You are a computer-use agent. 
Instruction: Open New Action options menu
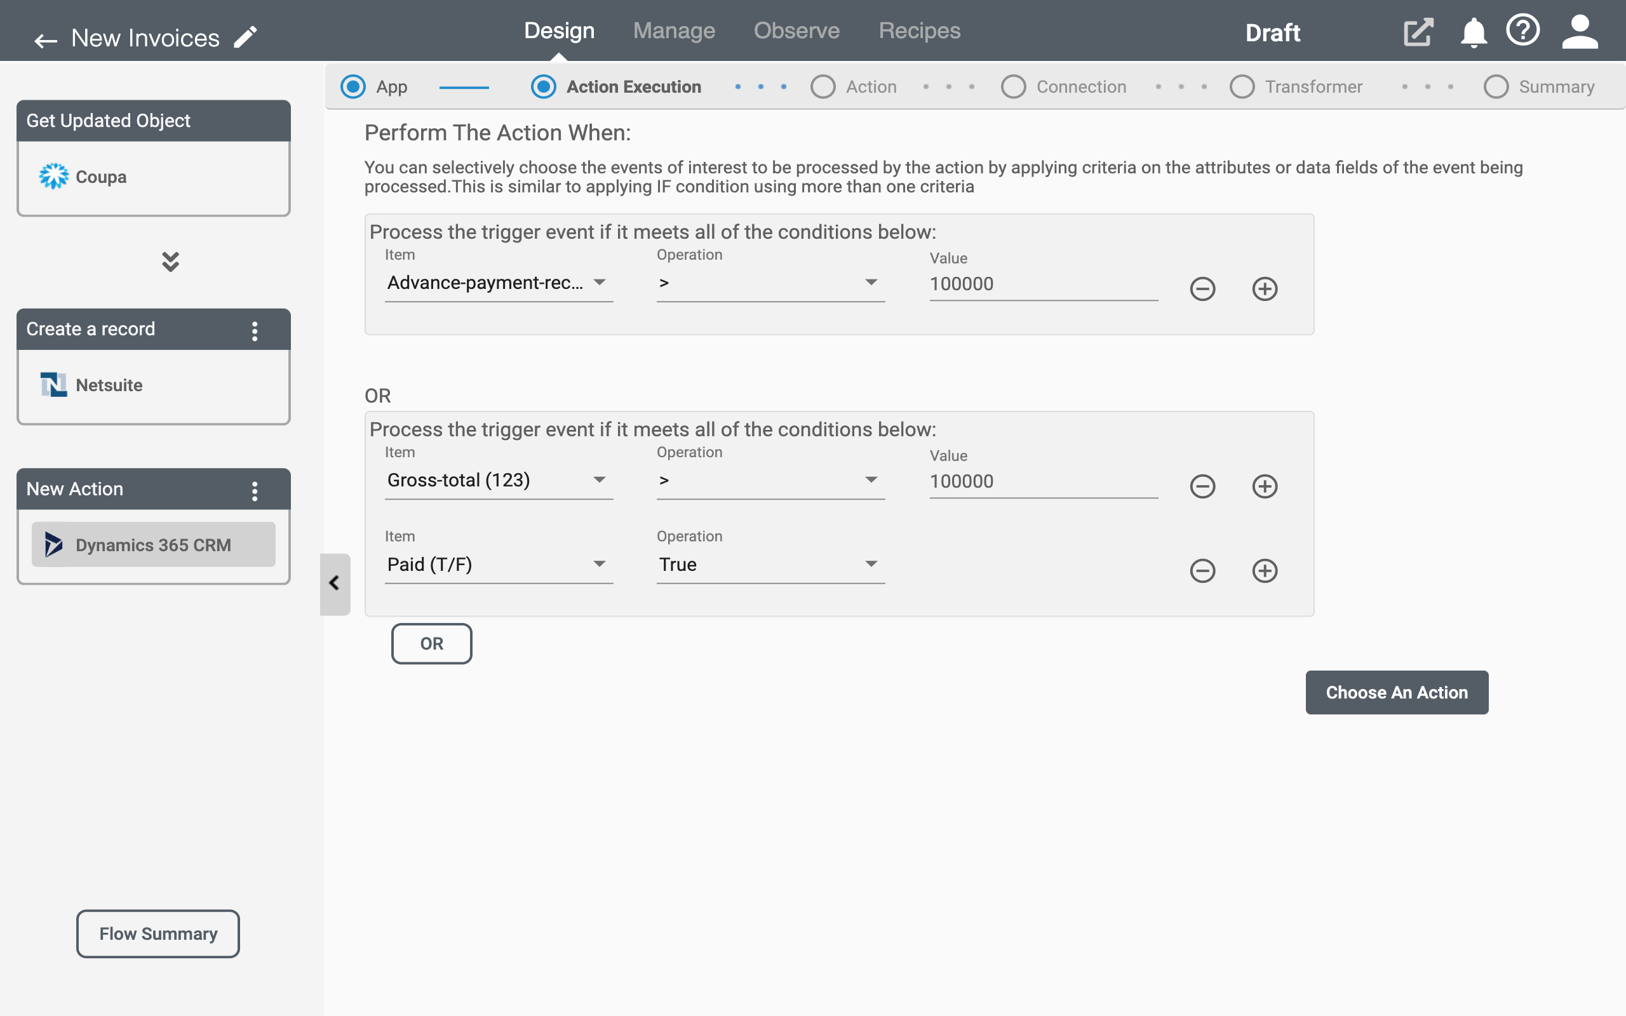click(255, 490)
